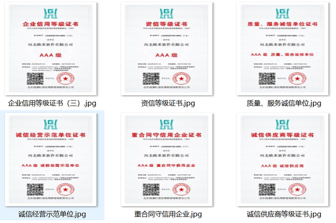Click the file name 诚信供应商等级证书.jpg

284,214
